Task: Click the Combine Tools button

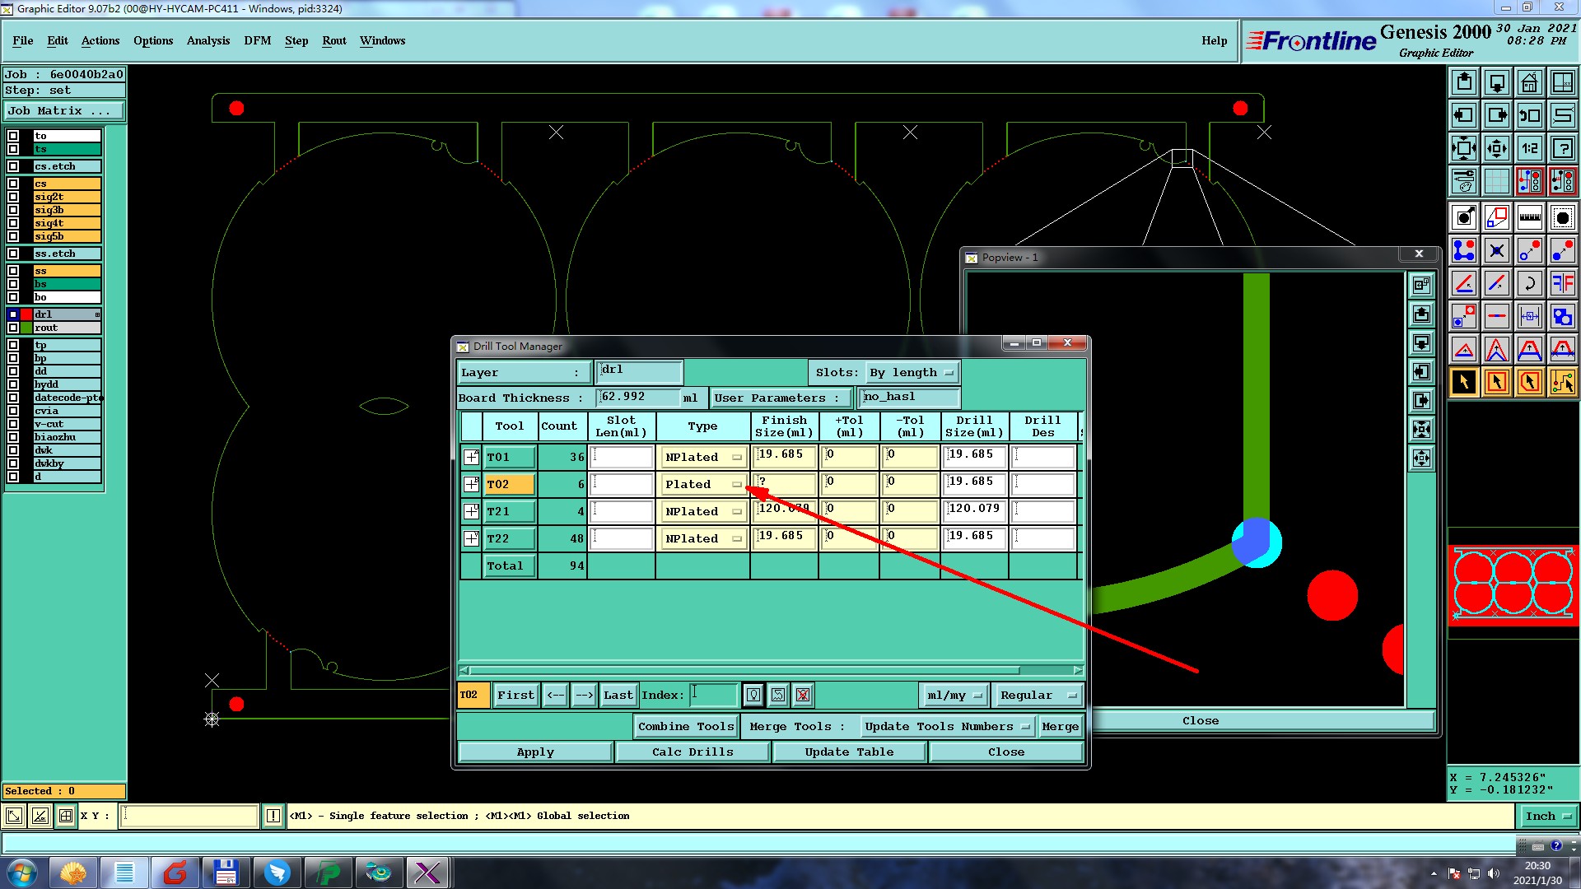Action: pyautogui.click(x=685, y=726)
